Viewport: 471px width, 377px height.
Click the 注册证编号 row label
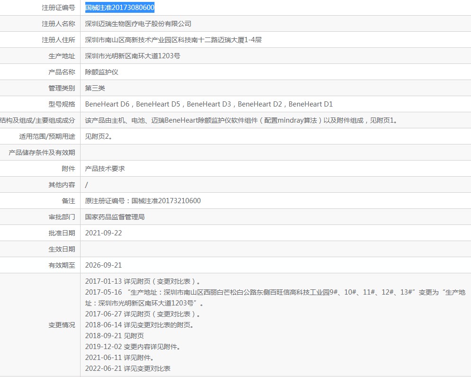pyautogui.click(x=58, y=8)
